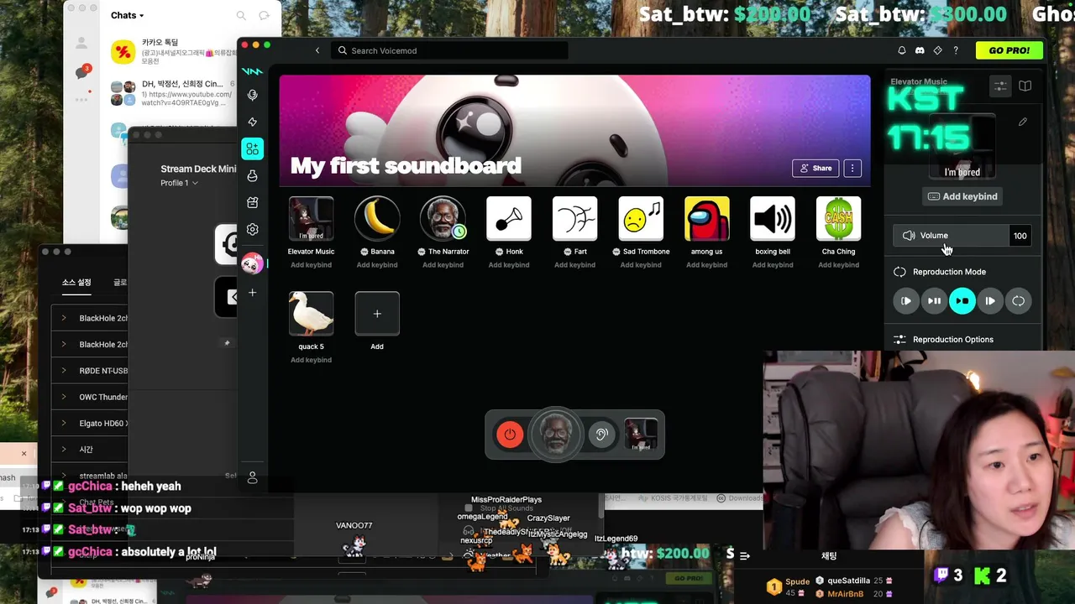Switch to the 소스 설정 tab
Image resolution: width=1075 pixels, height=604 pixels.
76,283
